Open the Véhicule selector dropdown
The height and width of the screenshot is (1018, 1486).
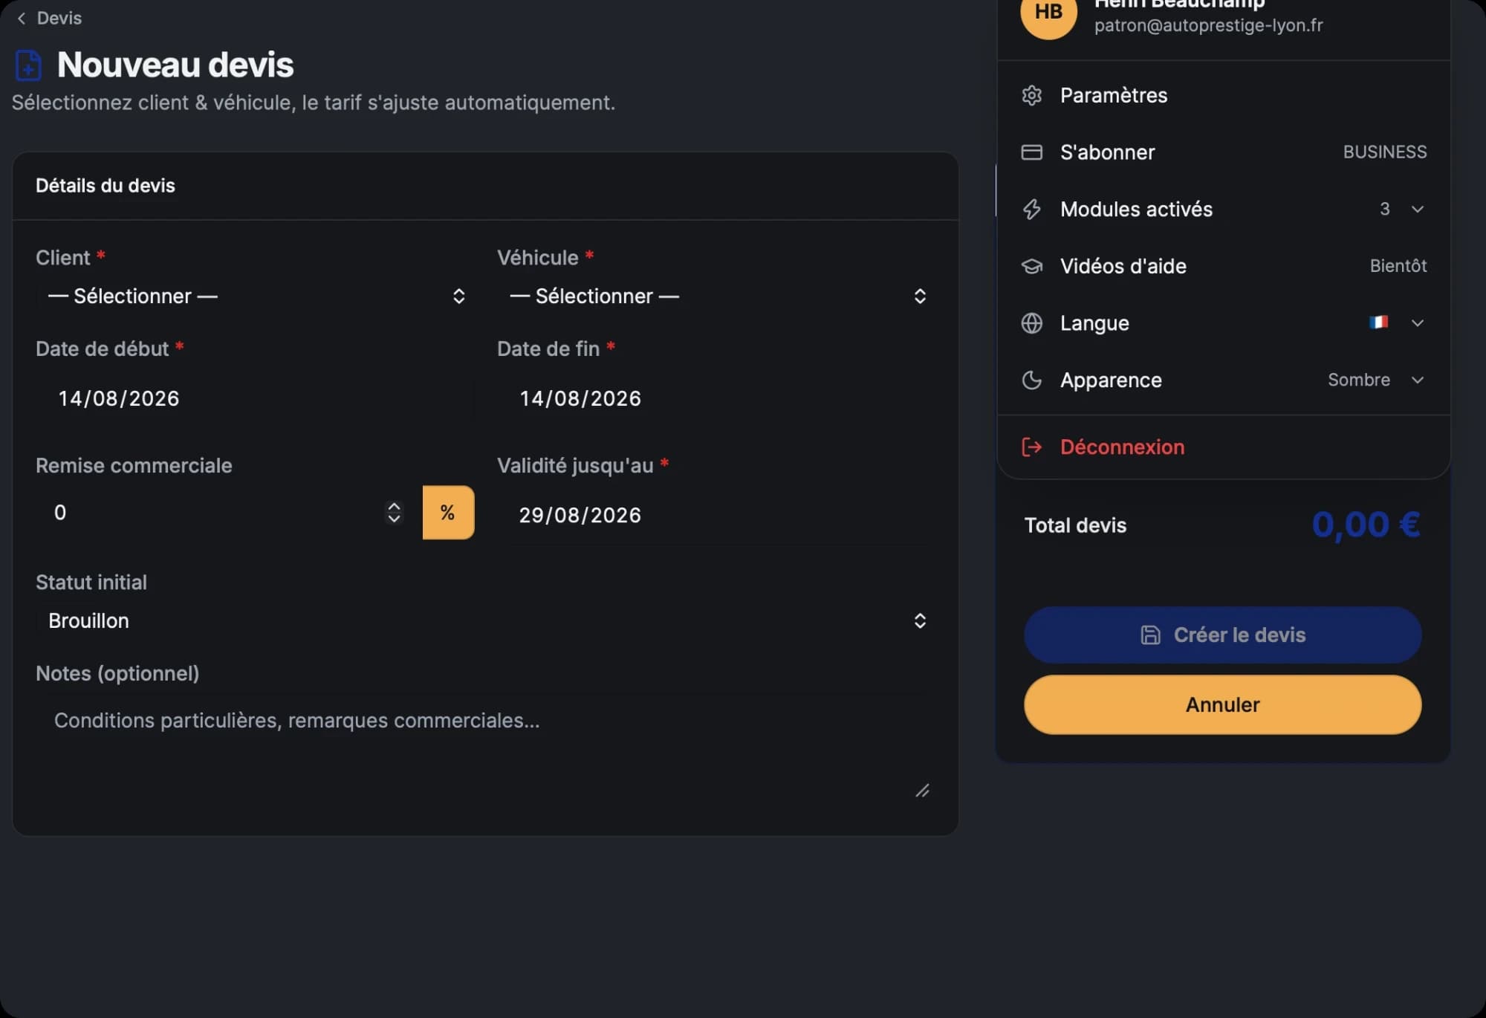coord(716,296)
